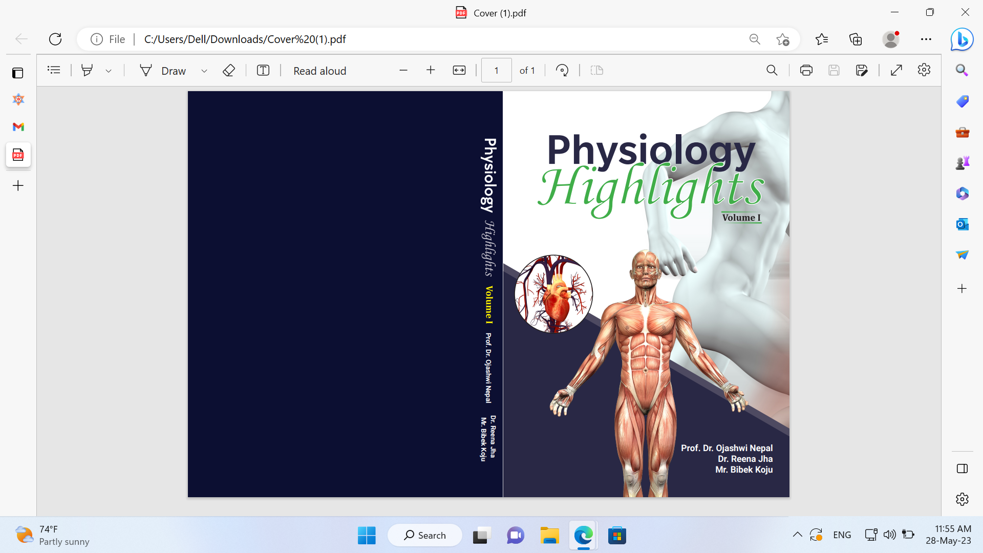Open Microsoft Store from taskbar
This screenshot has height=553, width=983.
pos(617,536)
